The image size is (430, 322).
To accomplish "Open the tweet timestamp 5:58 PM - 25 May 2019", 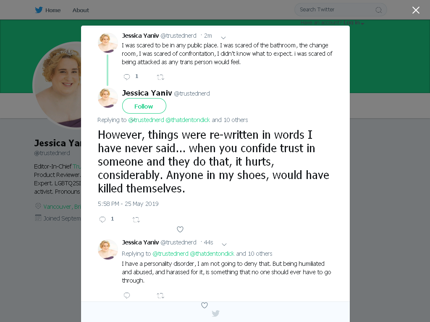I will pyautogui.click(x=128, y=204).
